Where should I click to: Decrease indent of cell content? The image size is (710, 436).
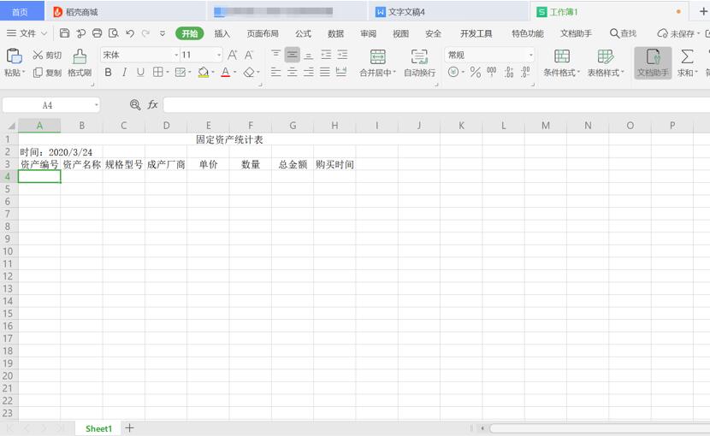(x=326, y=55)
